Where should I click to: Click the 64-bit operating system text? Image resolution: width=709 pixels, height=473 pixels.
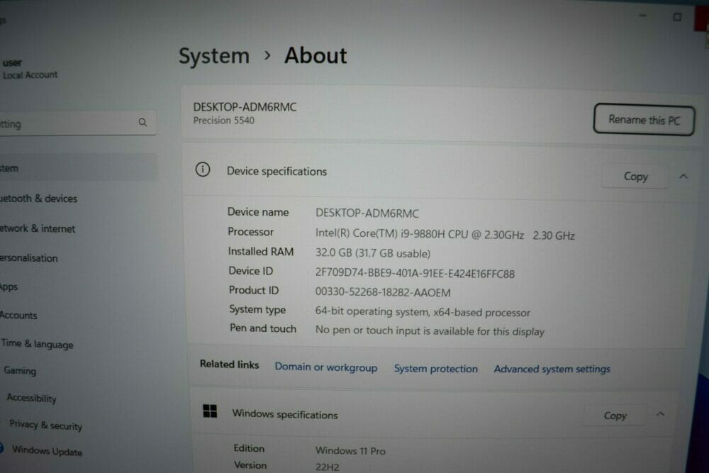tap(423, 312)
